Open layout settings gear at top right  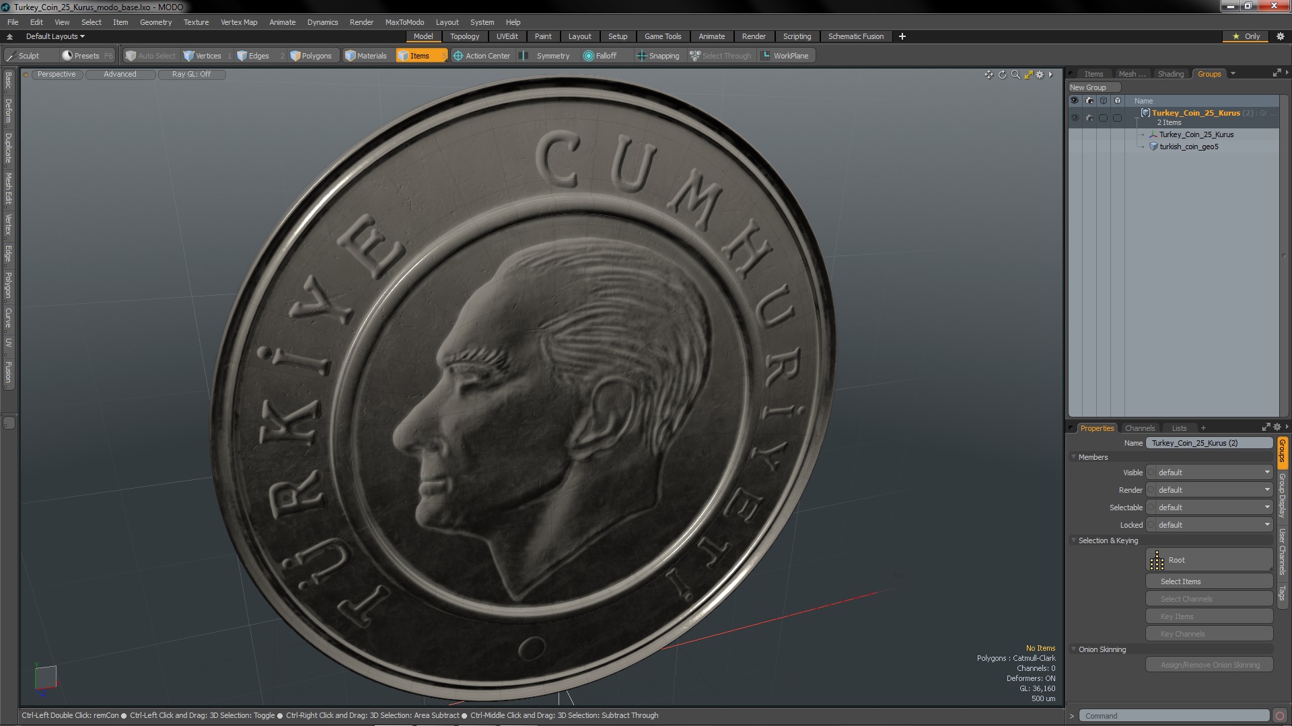coord(1280,36)
